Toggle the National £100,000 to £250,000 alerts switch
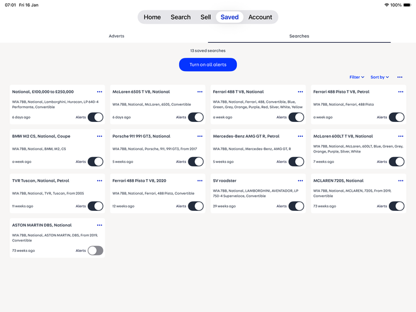This screenshot has width=416, height=312. [x=95, y=117]
